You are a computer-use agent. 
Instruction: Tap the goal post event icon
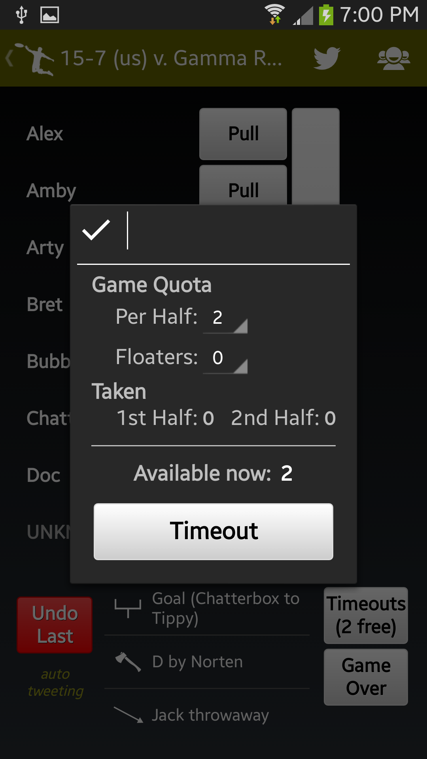[x=128, y=608]
